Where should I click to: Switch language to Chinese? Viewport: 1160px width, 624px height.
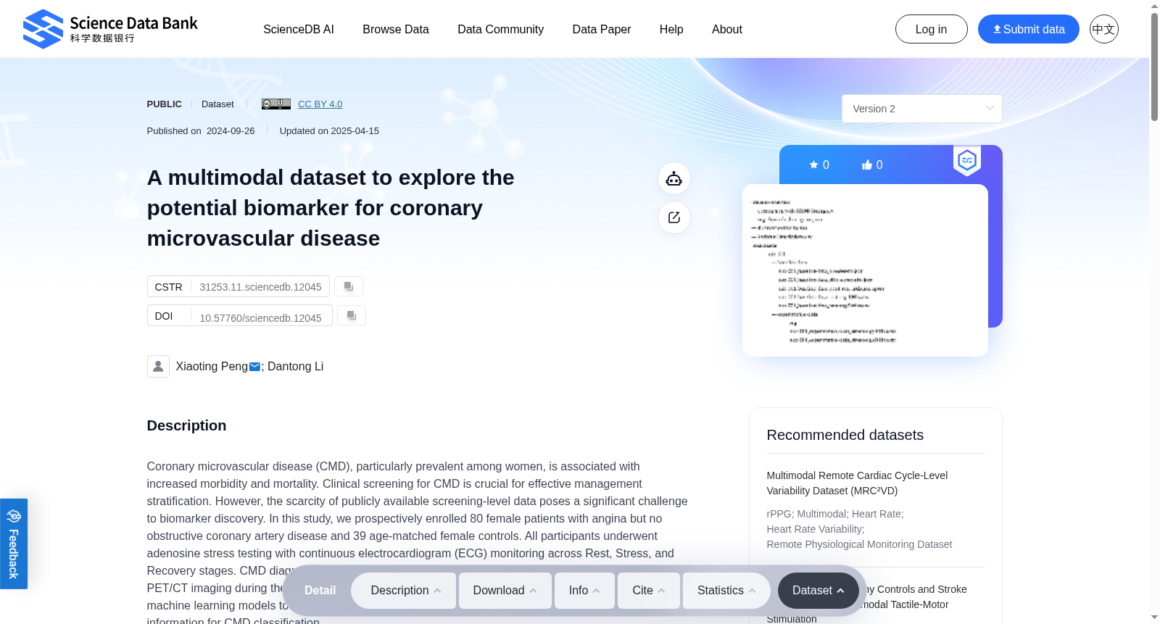(1104, 29)
